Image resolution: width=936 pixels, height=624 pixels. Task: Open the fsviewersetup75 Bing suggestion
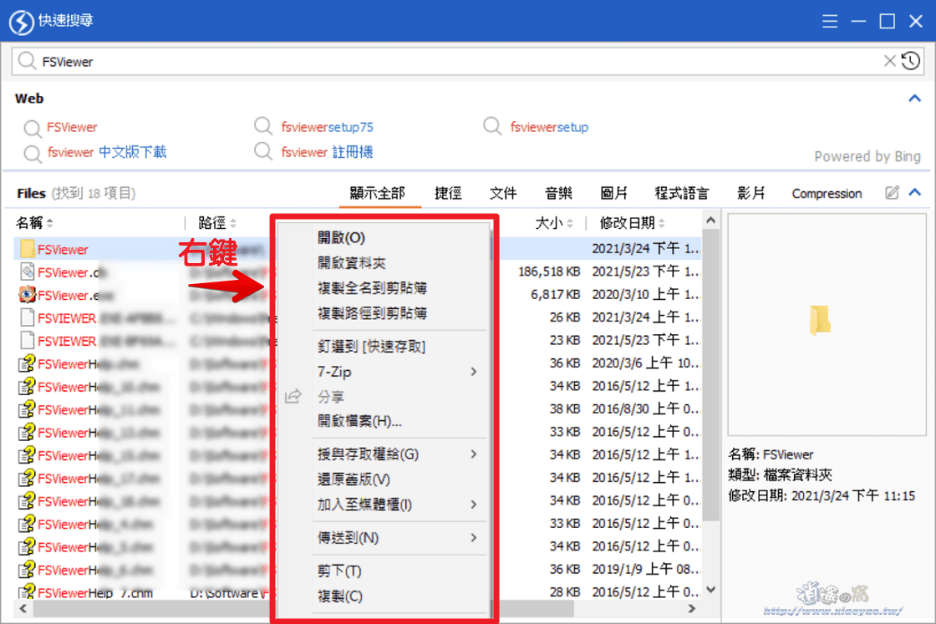(328, 127)
